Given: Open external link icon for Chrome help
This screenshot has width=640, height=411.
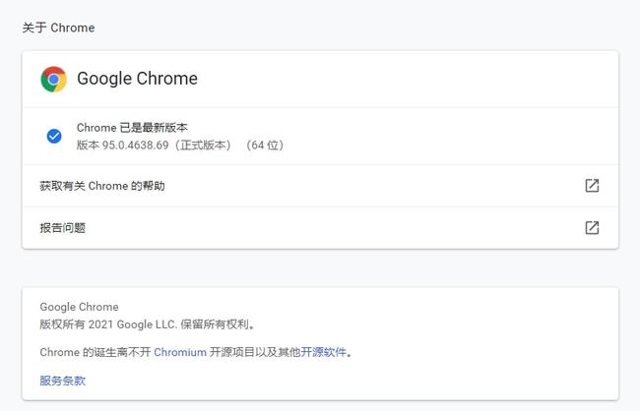Looking at the screenshot, I should [592, 186].
